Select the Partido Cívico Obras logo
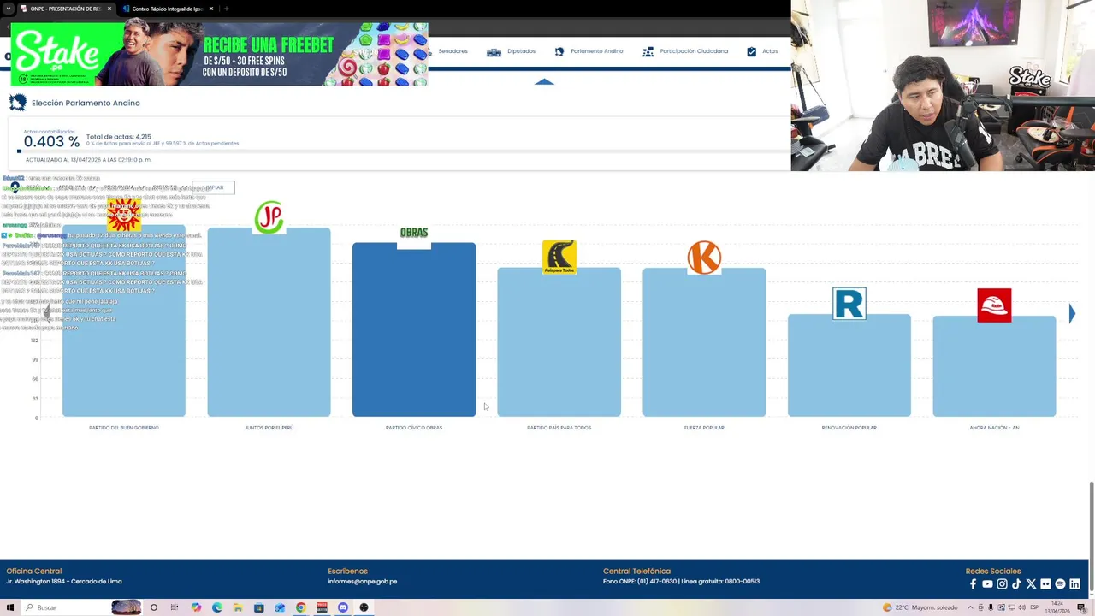 (414, 233)
